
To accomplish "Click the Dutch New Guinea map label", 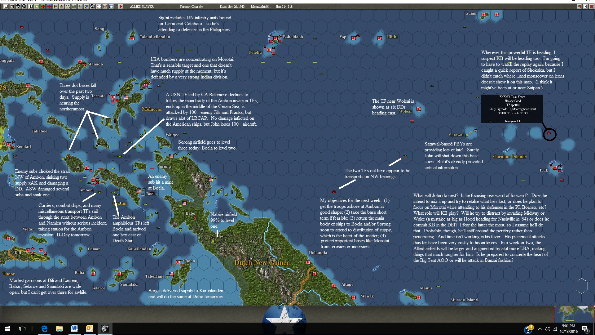I will point(262,263).
